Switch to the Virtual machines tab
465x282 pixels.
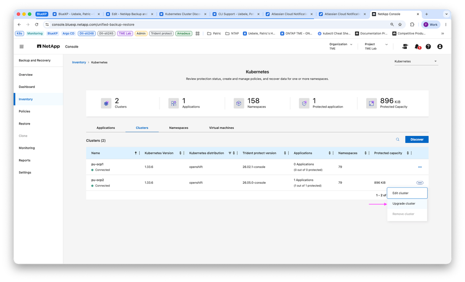tap(222, 128)
